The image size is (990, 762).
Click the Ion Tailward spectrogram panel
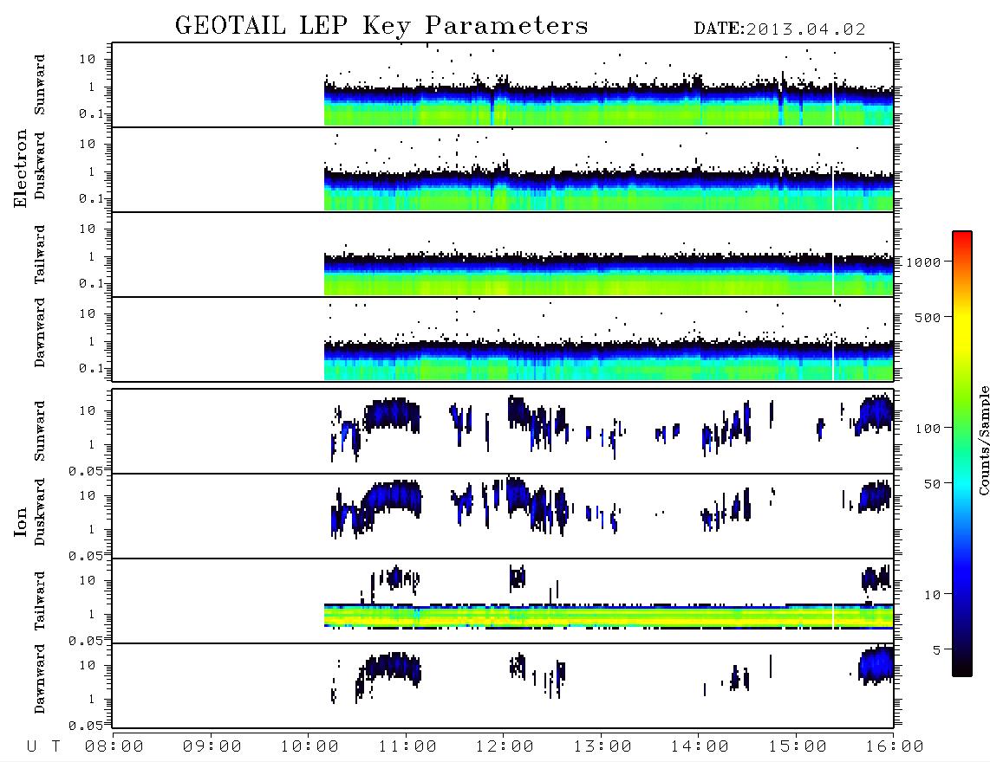tap(503, 601)
